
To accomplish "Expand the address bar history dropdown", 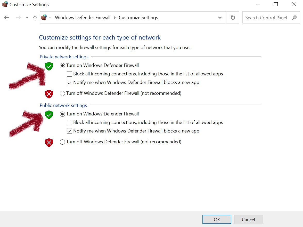I will (220, 18).
